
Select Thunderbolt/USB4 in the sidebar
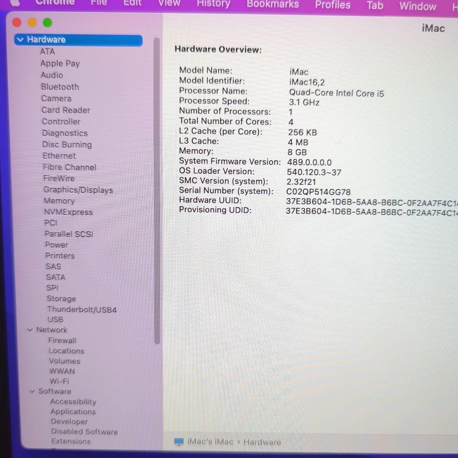point(82,309)
